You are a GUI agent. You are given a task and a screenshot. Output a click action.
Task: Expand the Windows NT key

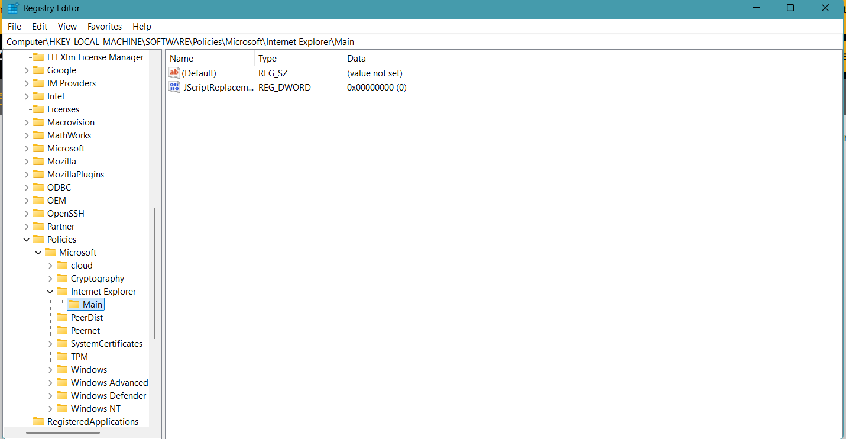[50, 409]
